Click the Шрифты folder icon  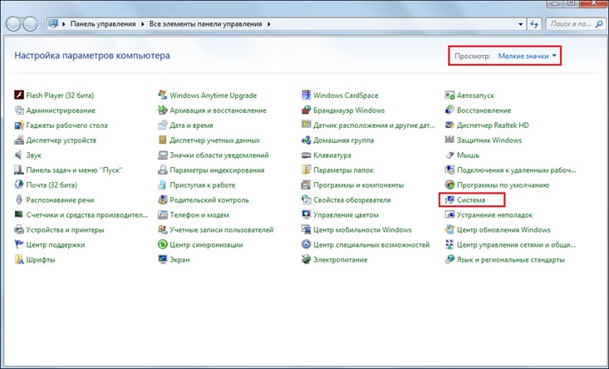[x=19, y=259]
